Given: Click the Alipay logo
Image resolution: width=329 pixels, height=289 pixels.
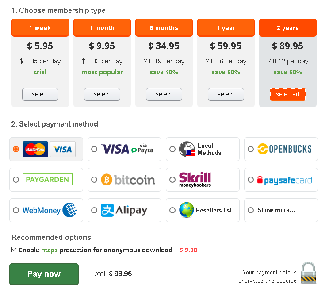Looking at the screenshot, I should tap(124, 210).
